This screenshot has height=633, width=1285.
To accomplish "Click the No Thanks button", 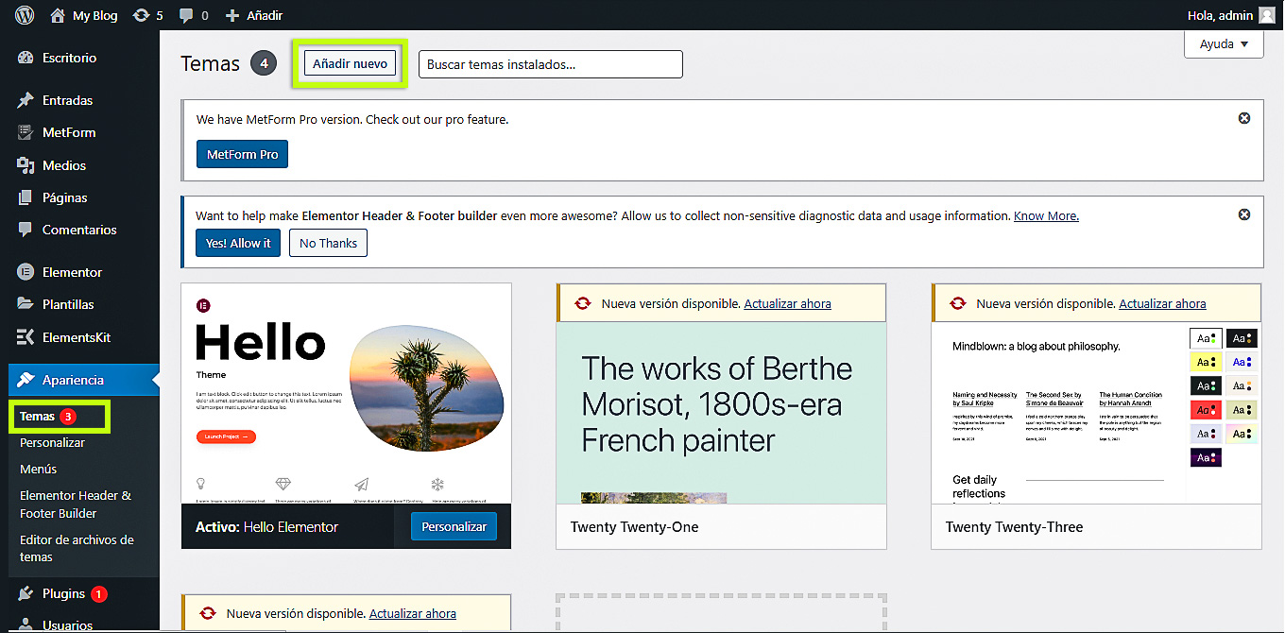I will pos(328,243).
